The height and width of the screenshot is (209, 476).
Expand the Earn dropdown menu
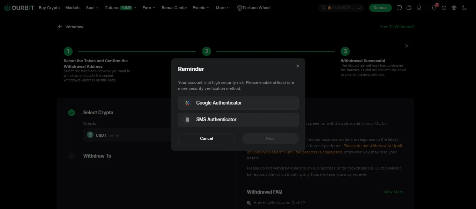point(149,8)
